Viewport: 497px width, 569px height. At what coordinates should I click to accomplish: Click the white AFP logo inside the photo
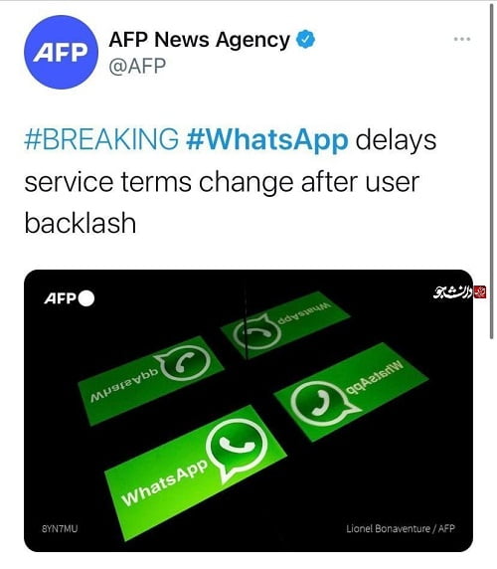click(61, 298)
